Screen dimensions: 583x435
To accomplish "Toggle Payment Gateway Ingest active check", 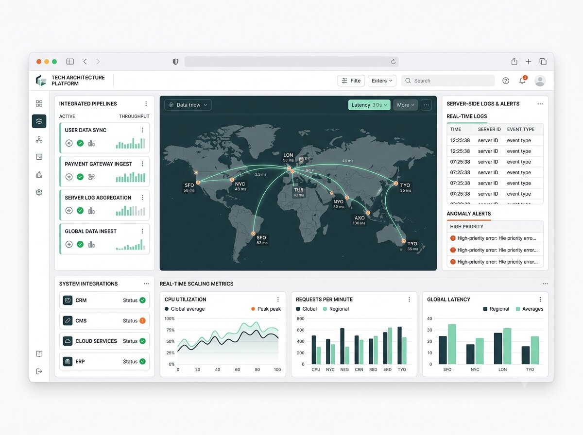I will pos(80,177).
